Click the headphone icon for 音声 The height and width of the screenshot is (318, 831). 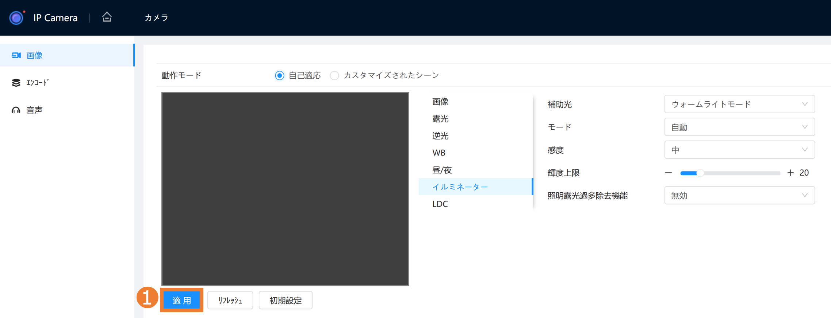coord(16,110)
